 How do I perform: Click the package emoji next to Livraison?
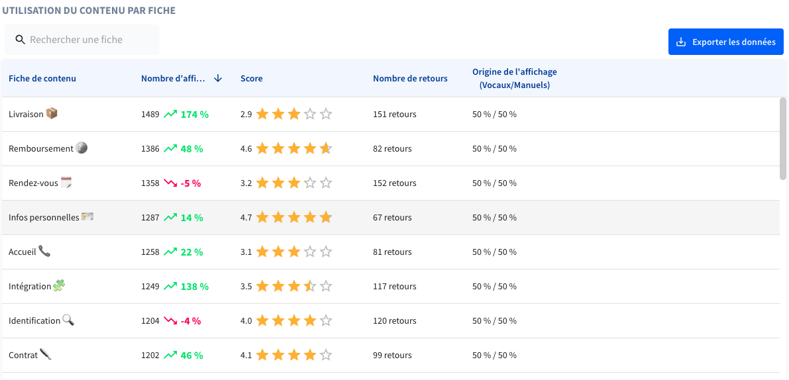click(52, 114)
